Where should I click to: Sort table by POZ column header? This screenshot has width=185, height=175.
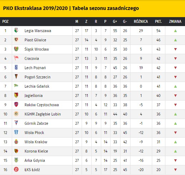[x=5, y=21]
